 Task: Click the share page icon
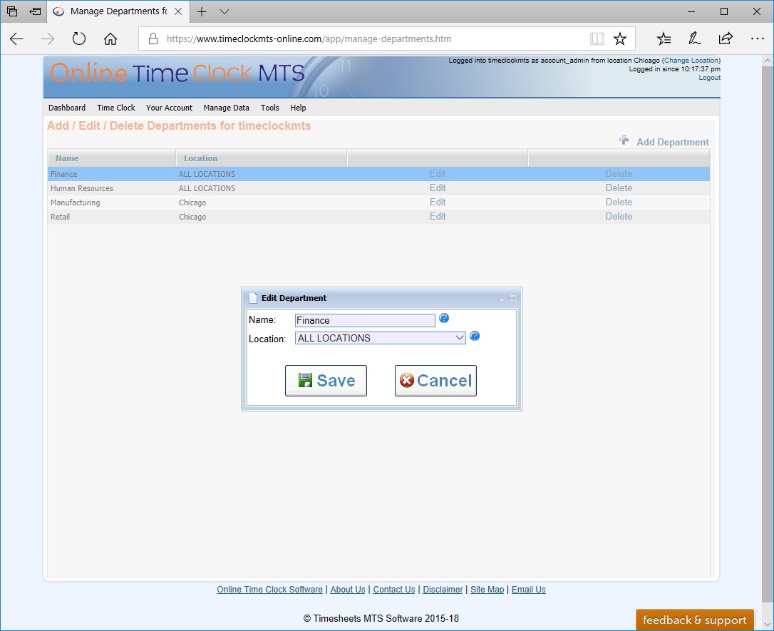pyautogui.click(x=725, y=38)
